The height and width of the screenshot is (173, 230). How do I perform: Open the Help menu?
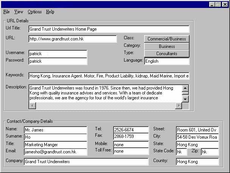click(x=50, y=12)
